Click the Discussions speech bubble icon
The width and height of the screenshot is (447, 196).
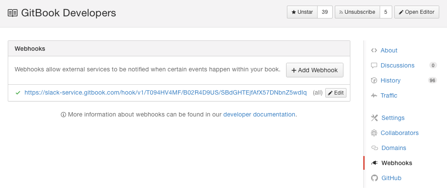tap(374, 65)
